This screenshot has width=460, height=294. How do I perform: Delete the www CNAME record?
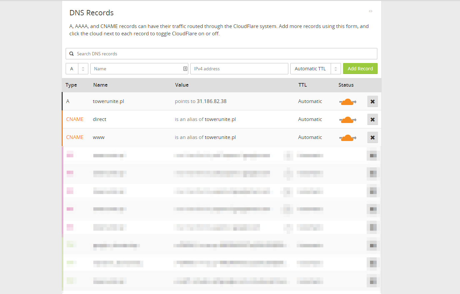coord(372,138)
